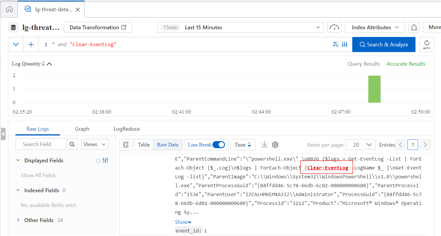The height and width of the screenshot is (236, 441).
Task: Click the Search Field input
Action: click(x=41, y=144)
